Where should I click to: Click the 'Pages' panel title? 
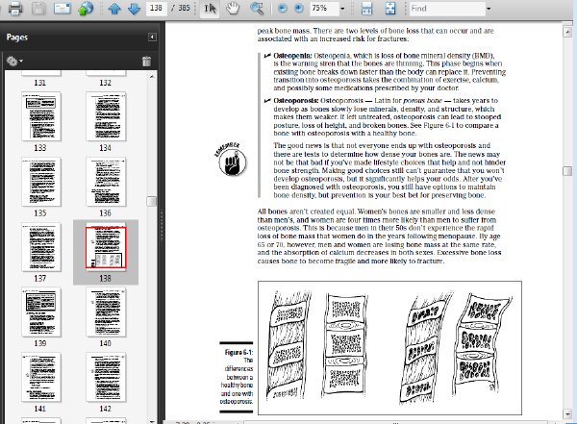[x=17, y=37]
